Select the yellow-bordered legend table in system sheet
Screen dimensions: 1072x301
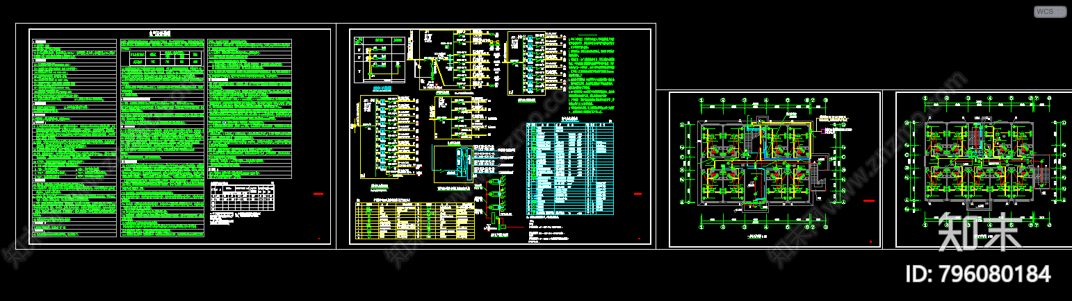pyautogui.click(x=414, y=221)
